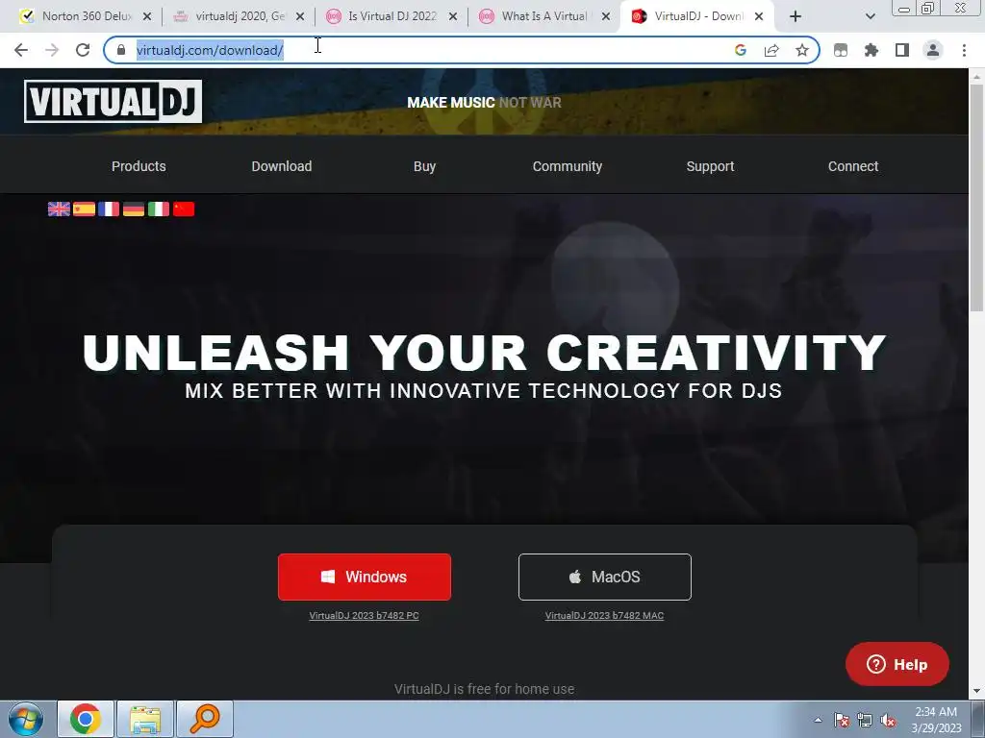Share this page via share icon
The width and height of the screenshot is (985, 738).
771,50
